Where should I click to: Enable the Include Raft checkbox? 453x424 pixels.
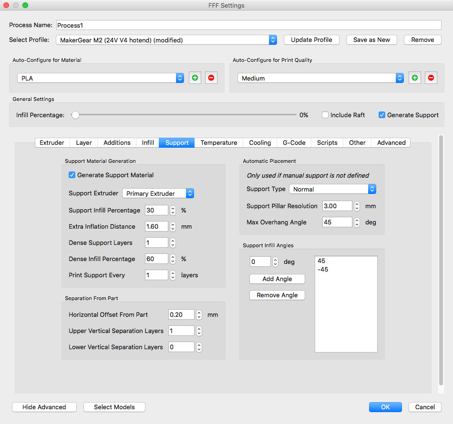[325, 115]
